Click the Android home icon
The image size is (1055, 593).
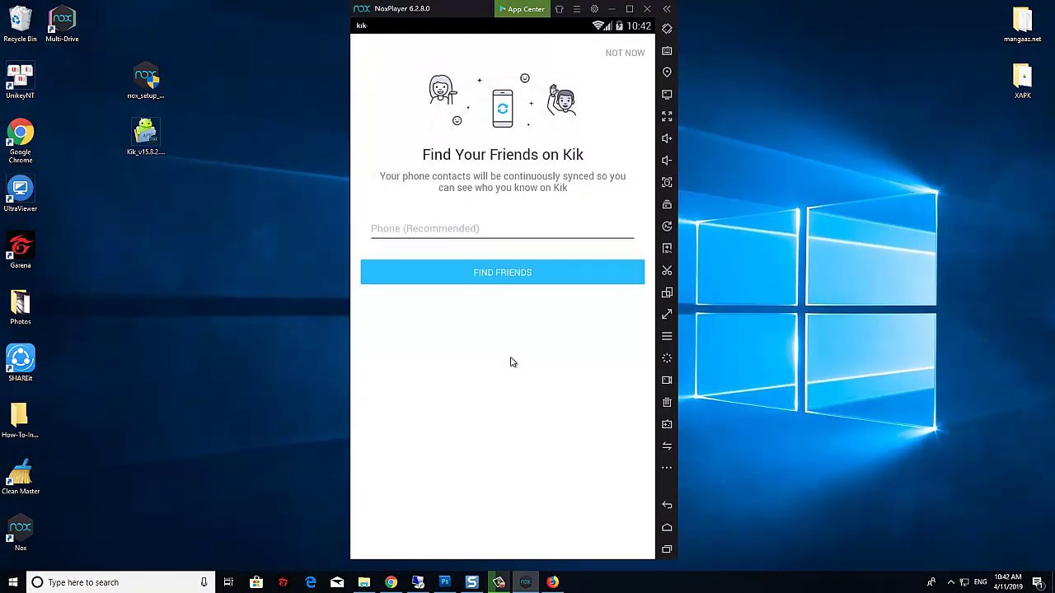coord(667,527)
